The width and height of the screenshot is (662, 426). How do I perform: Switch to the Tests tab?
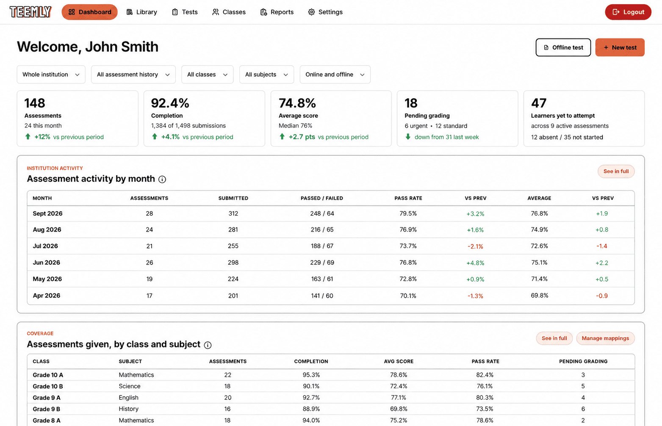(185, 12)
